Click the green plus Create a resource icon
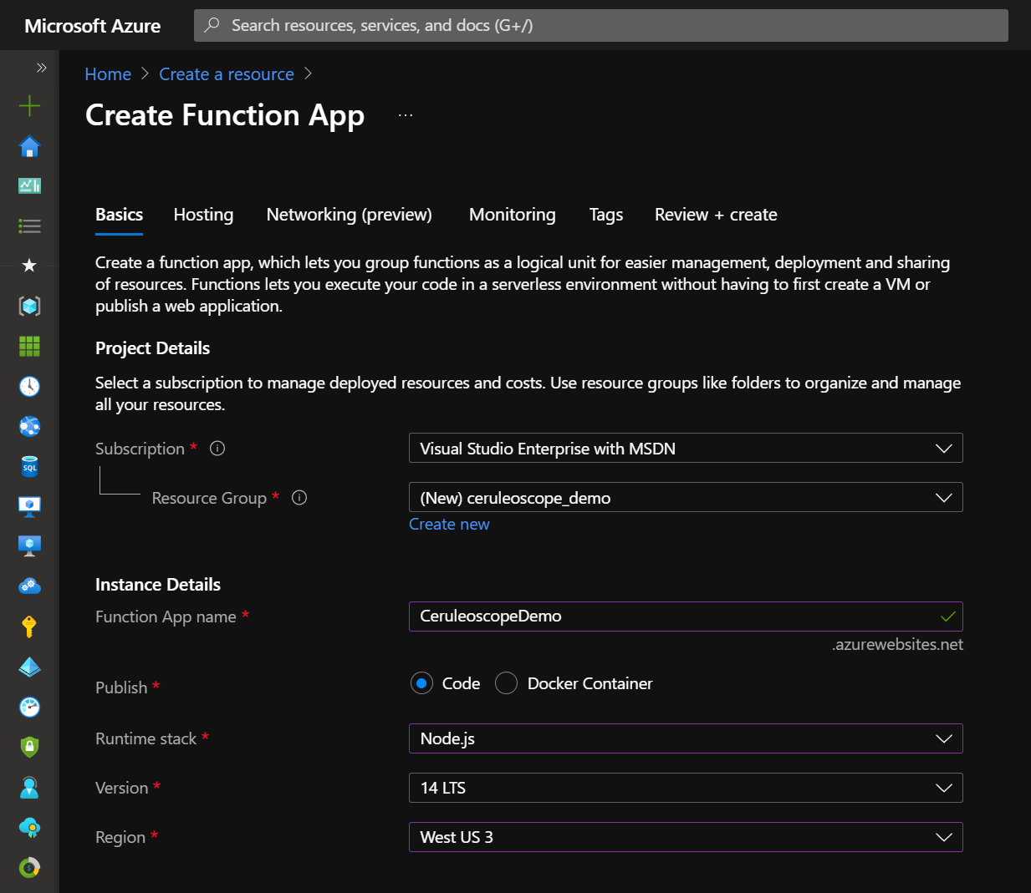The height and width of the screenshot is (893, 1031). pos(29,105)
